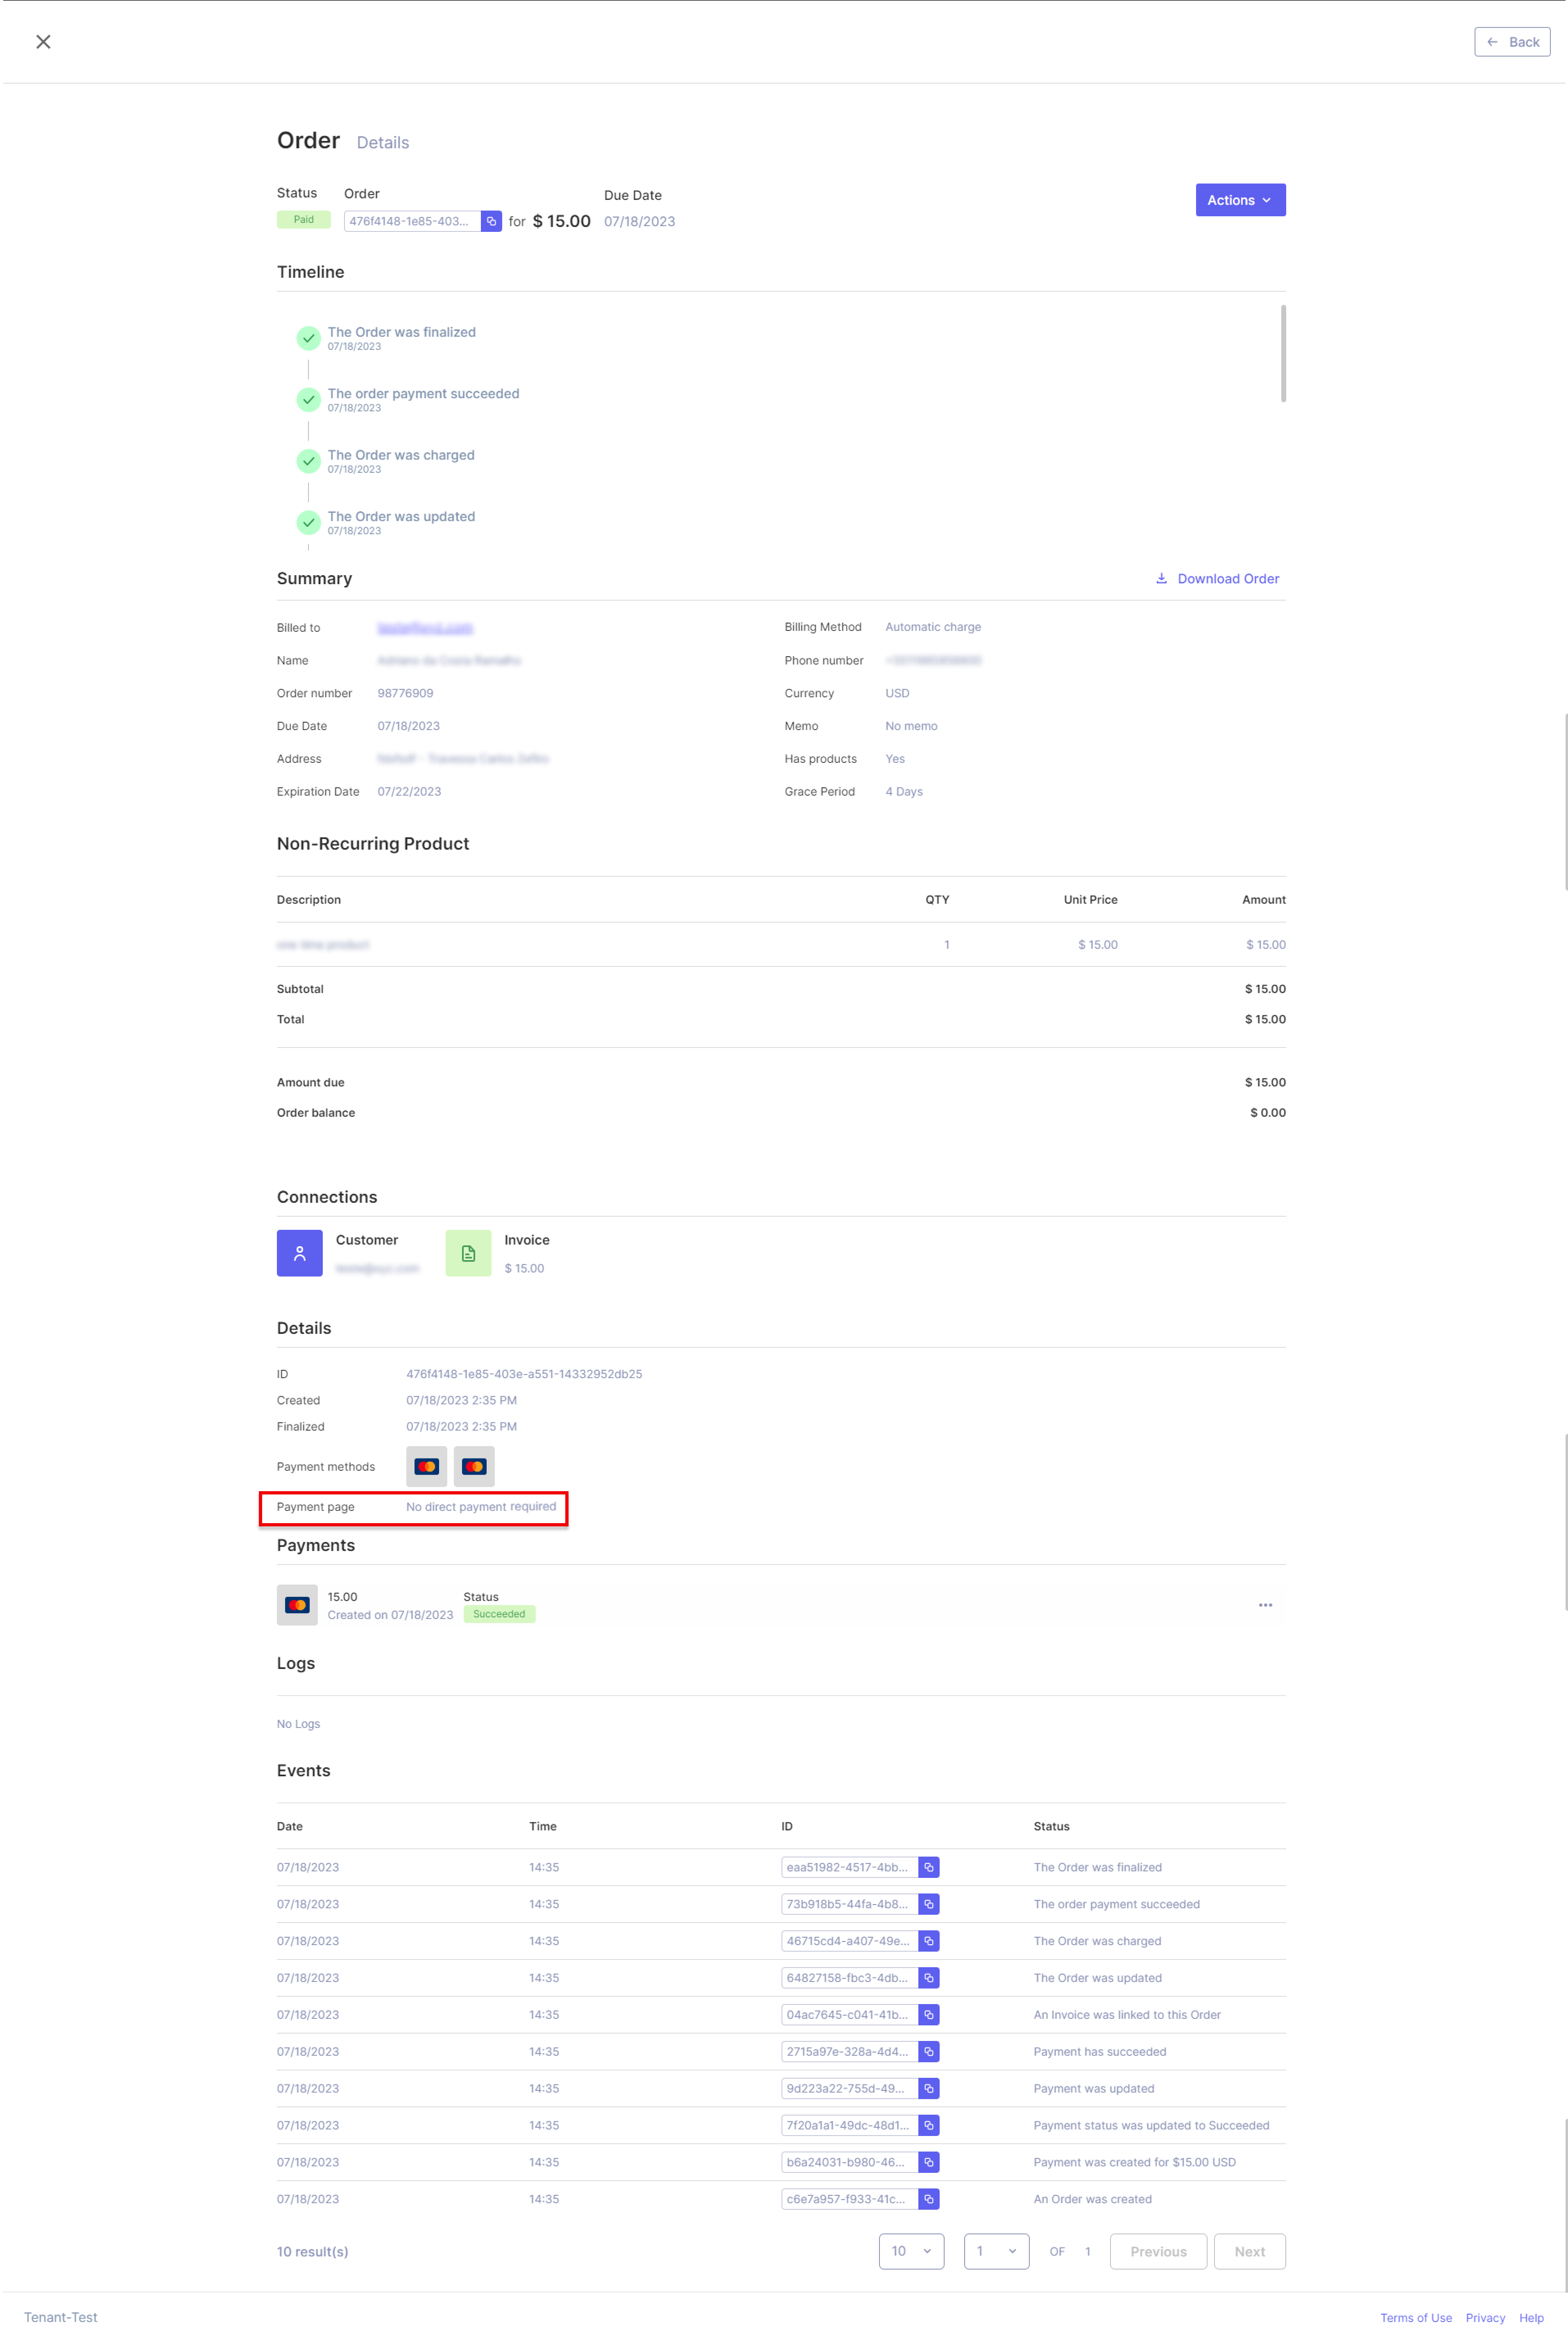Click the Mastercard icon in Payments row
This screenshot has width=1568, height=2340.
[x=297, y=1605]
